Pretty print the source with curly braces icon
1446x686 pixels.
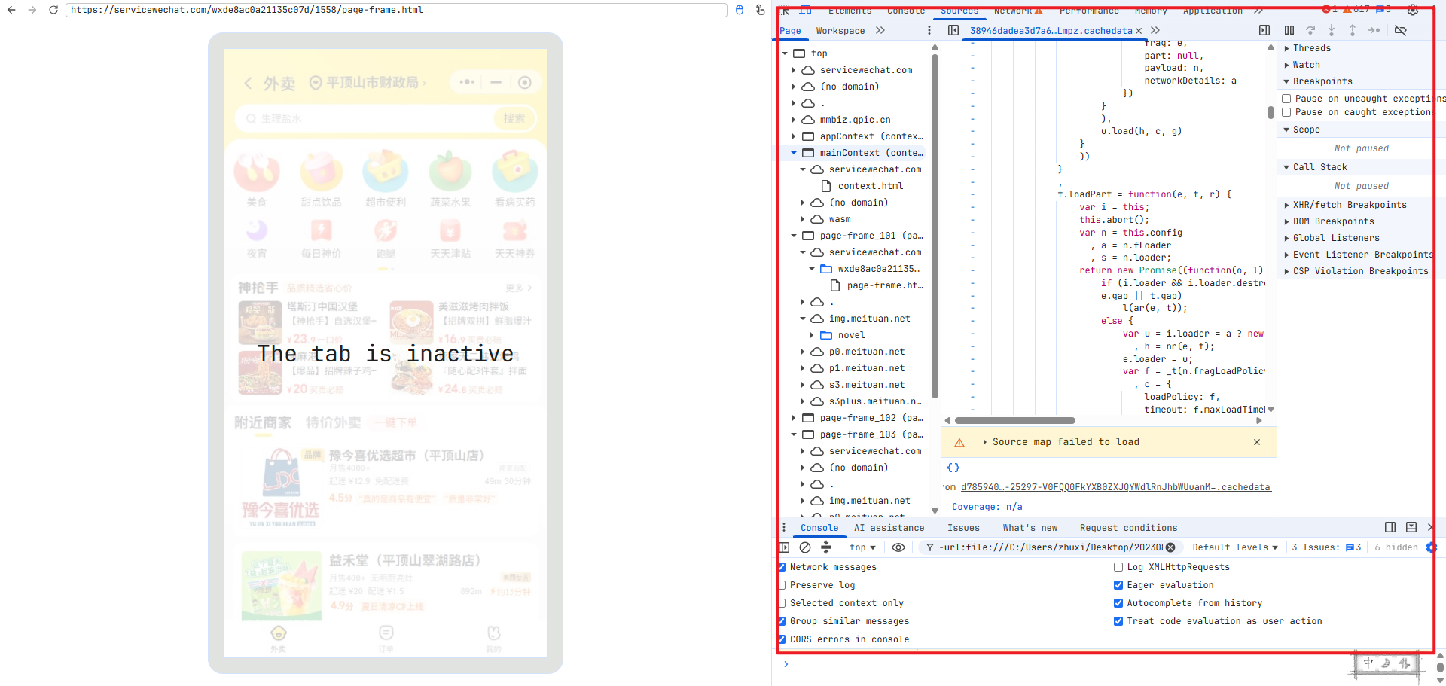point(953,468)
